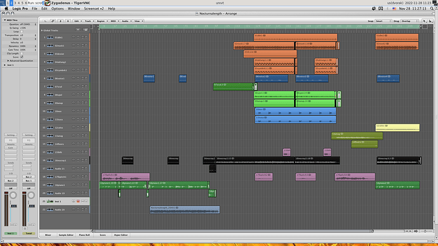Image resolution: width=438 pixels, height=246 pixels.
Task: Select the Nocturnalength audio region on track 22
Action: coord(185,210)
